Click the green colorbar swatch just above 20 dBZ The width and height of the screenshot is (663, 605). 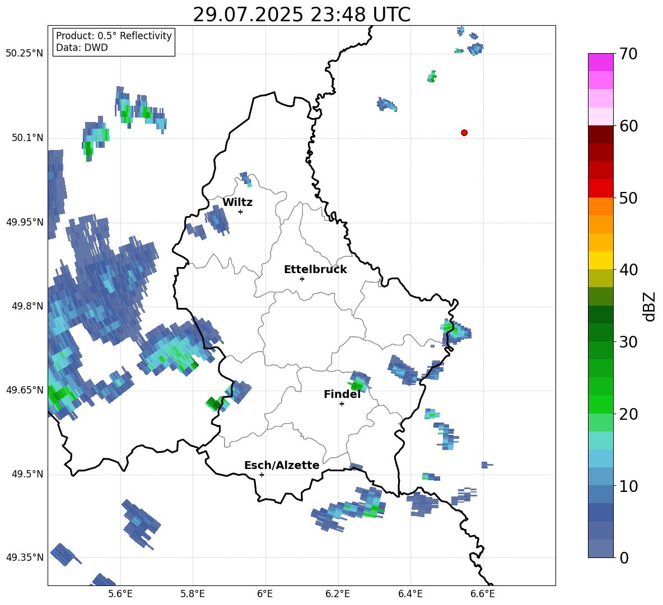point(600,404)
